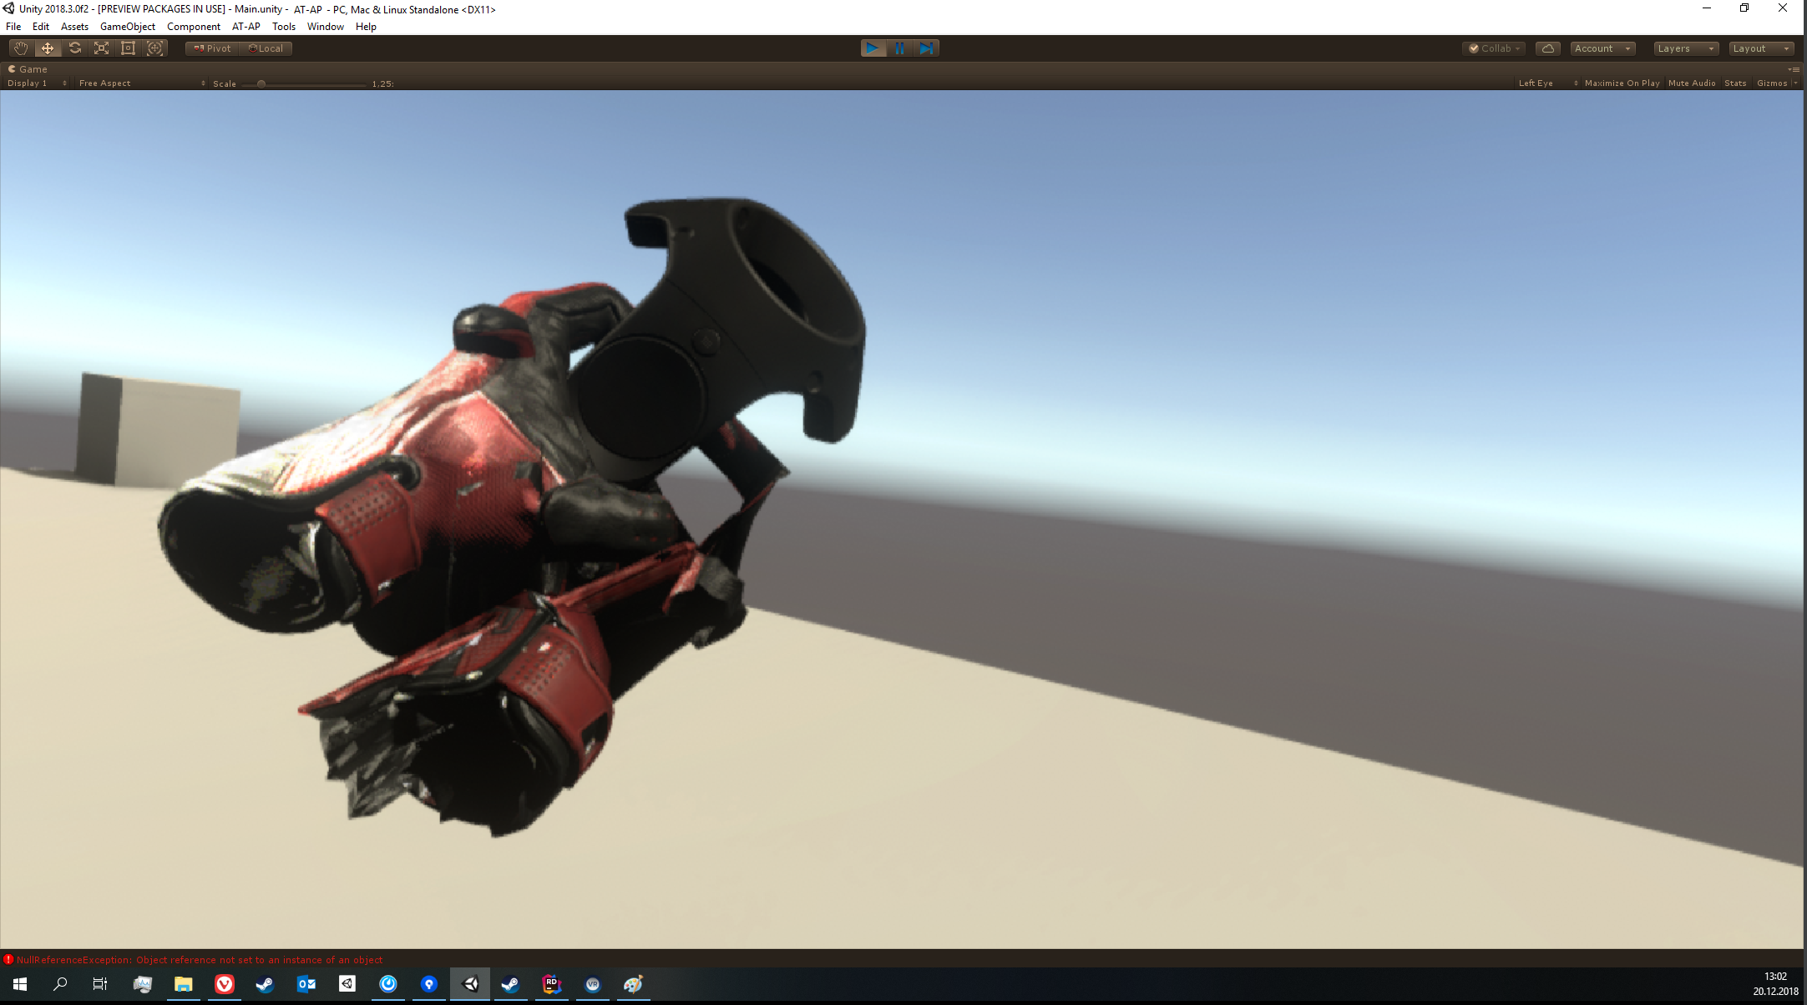Select the Rect transform tool
The width and height of the screenshot is (1807, 1005).
(x=128, y=48)
